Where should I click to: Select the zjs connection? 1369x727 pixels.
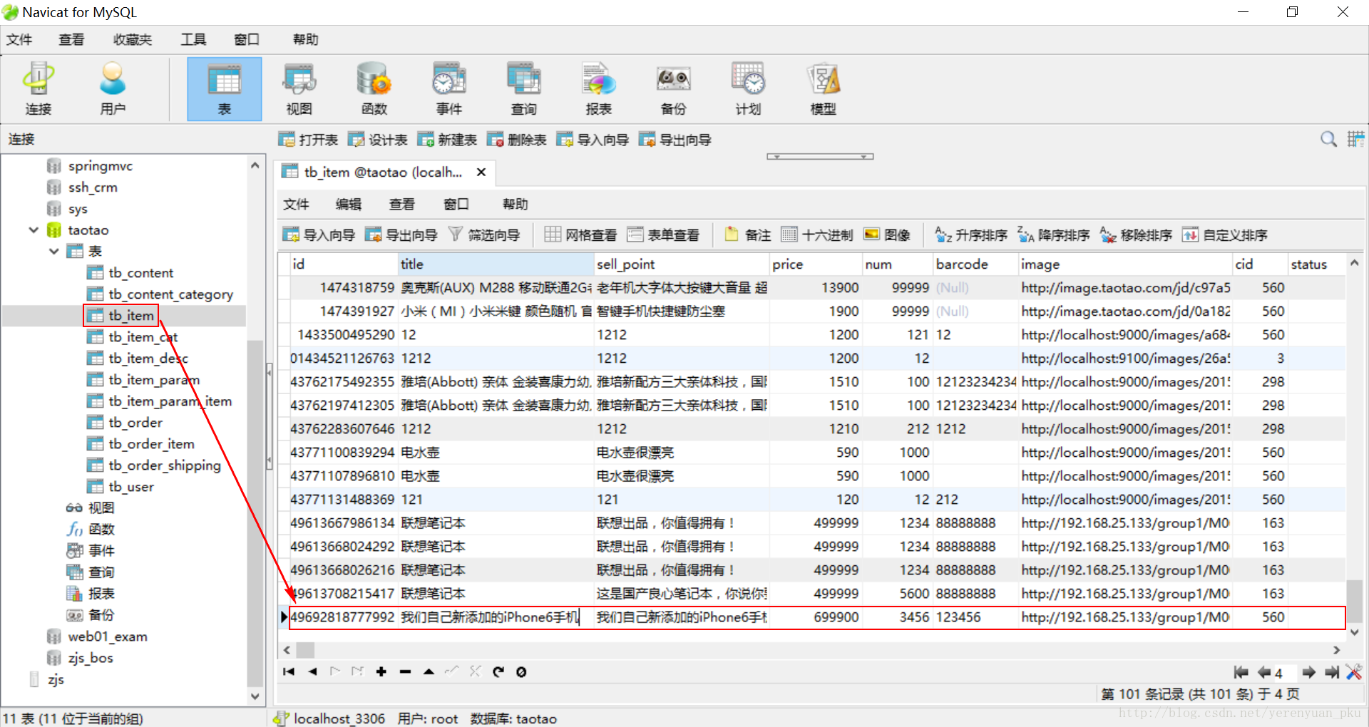point(56,679)
